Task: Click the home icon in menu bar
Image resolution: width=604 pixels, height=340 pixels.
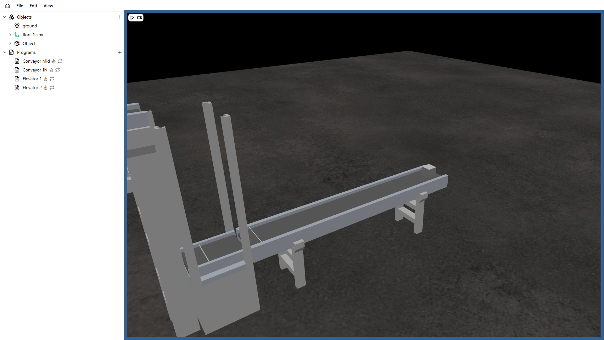Action: click(x=8, y=6)
